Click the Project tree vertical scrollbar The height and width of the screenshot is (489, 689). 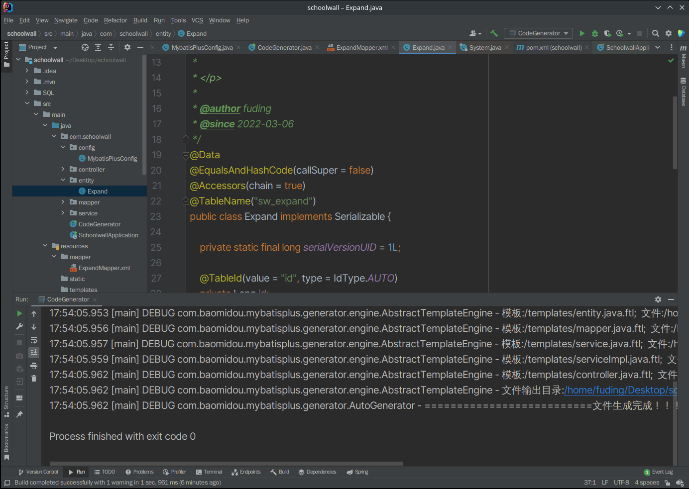[144, 114]
